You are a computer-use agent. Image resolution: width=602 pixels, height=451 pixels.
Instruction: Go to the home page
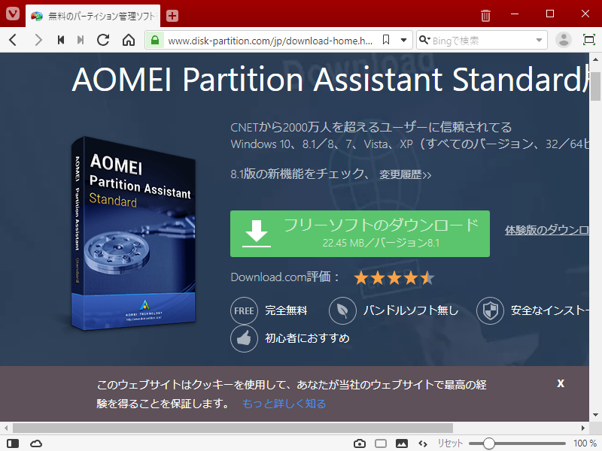(129, 40)
